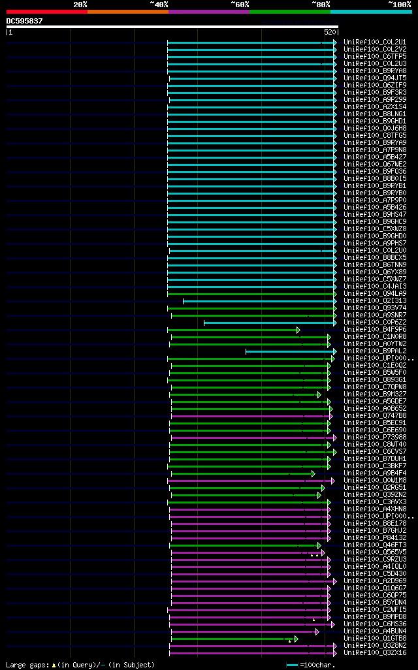Viewport: 418px width, 670px height.
Task: Select hit UniRef100_Q3Z8N2
Action: [375, 646]
